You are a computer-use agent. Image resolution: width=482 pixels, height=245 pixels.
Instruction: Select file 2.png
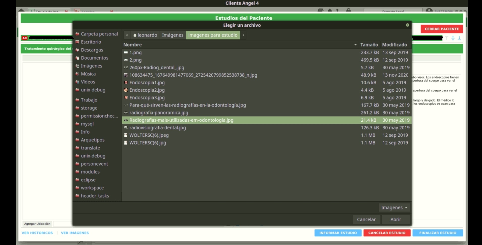[x=267, y=60]
